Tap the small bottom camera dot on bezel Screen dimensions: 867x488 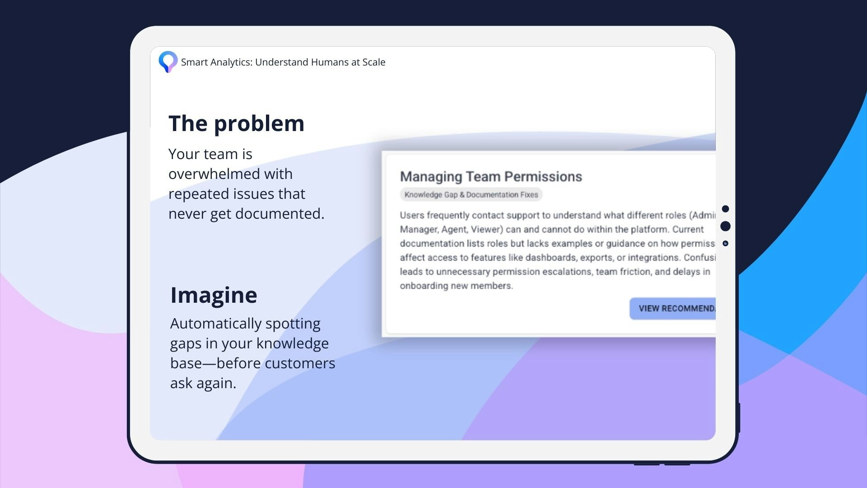pyautogui.click(x=725, y=244)
